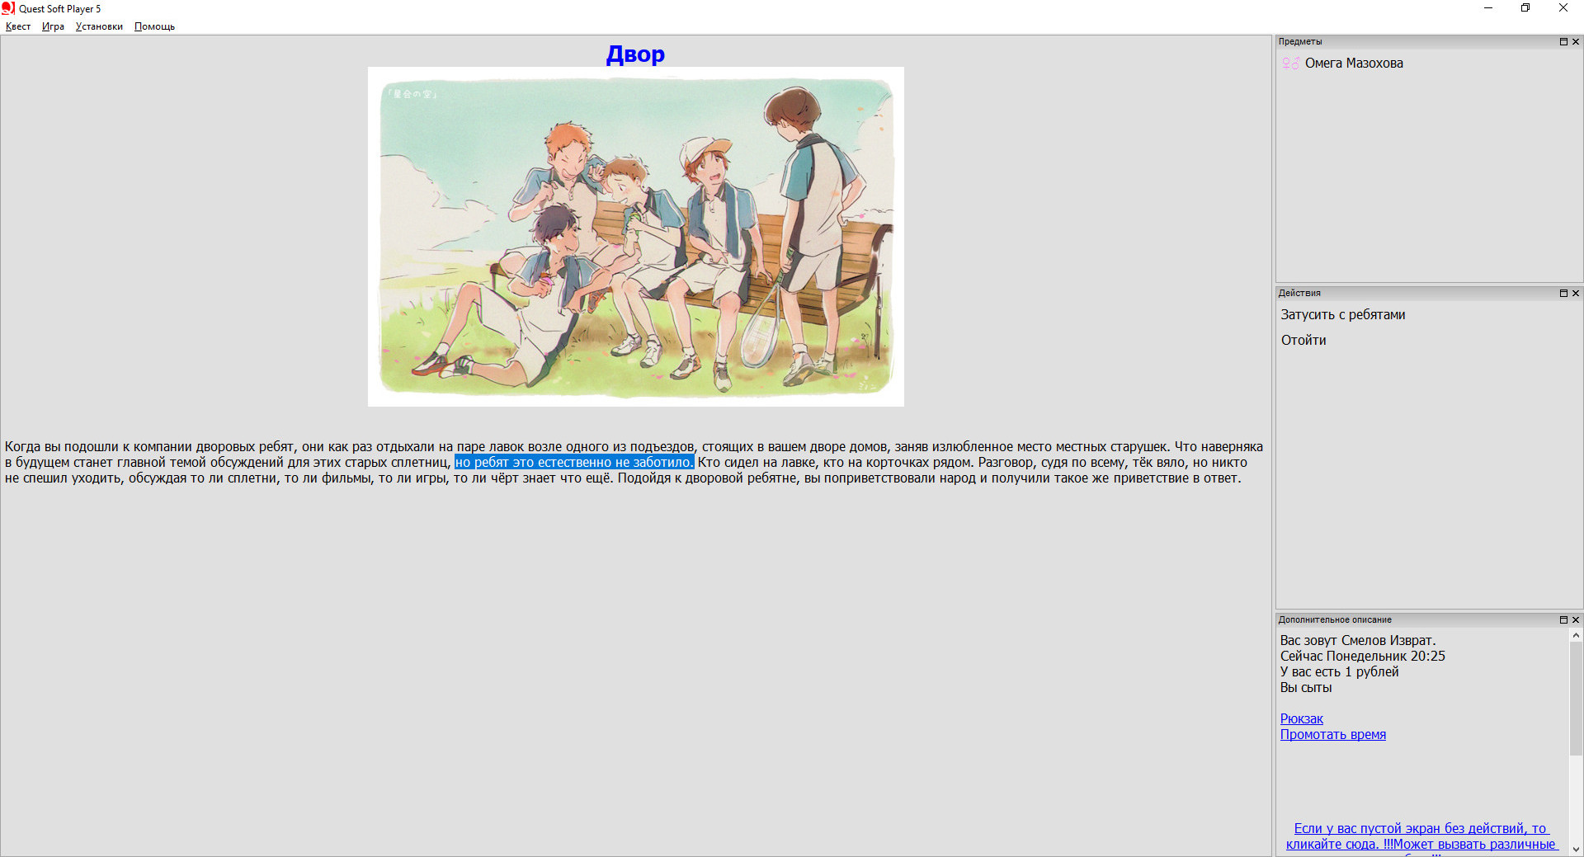This screenshot has height=857, width=1584.
Task: Close the Дополнительное описание panel
Action: [x=1575, y=619]
